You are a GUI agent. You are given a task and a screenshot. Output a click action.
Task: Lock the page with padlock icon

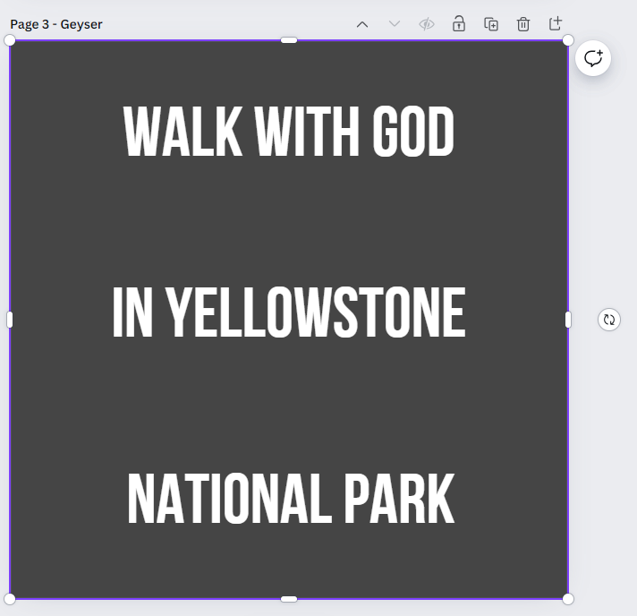(459, 24)
